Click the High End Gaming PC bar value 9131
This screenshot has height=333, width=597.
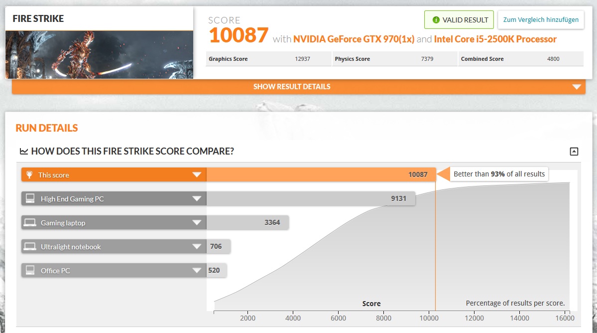[x=398, y=198]
